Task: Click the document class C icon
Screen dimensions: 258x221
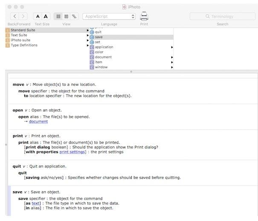Action: point(92,57)
